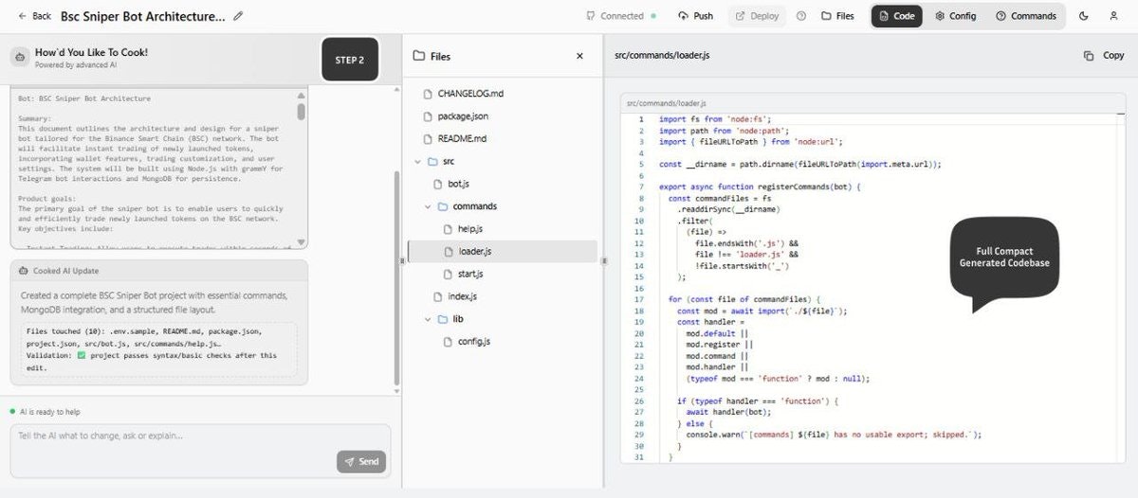Open the user account icon
Screen dimensions: 1138x498
(x=1113, y=16)
